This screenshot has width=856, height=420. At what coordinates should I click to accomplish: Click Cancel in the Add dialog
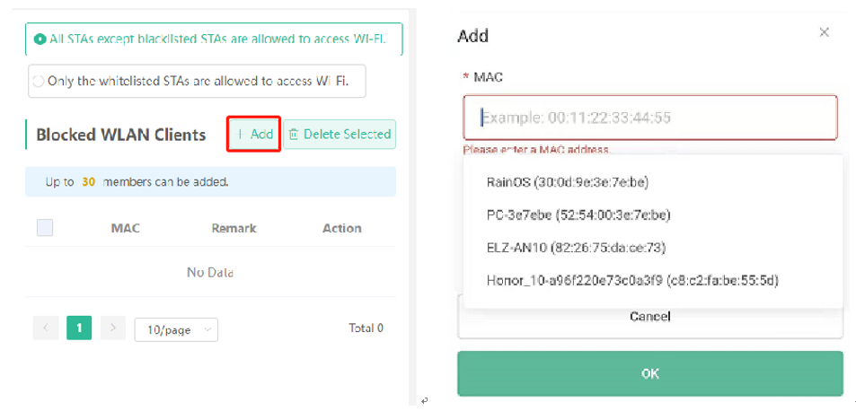650,317
